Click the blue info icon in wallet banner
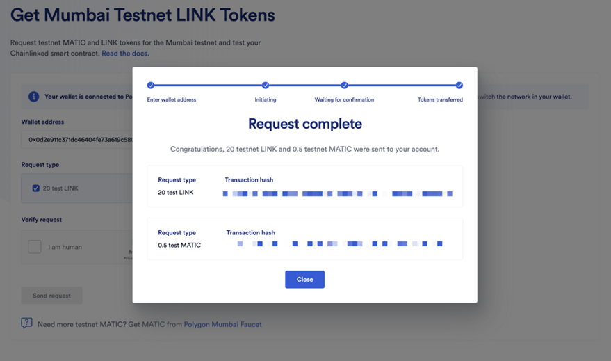Viewport: 611px width, 361px height. 34,96
